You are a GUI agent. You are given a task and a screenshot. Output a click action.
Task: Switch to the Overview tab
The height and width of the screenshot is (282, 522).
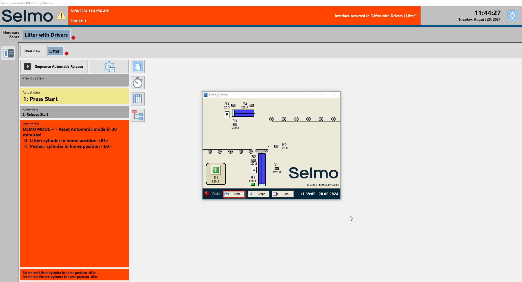click(32, 51)
